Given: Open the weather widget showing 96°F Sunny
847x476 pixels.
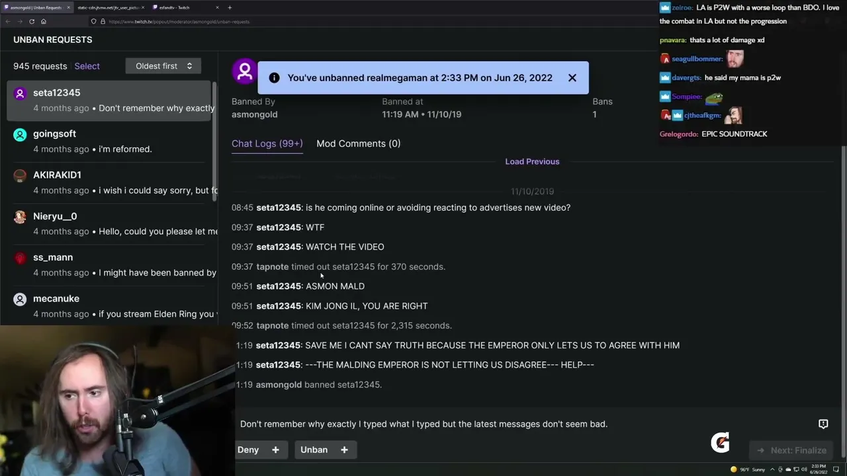Looking at the screenshot, I should [748, 469].
